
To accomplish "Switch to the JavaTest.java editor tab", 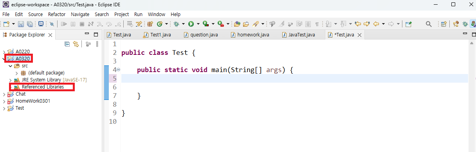I will tap(298, 35).
